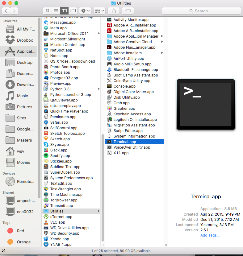The image size is (243, 256).
Task: Switch to icon view in toolbar
Action: [47, 11]
